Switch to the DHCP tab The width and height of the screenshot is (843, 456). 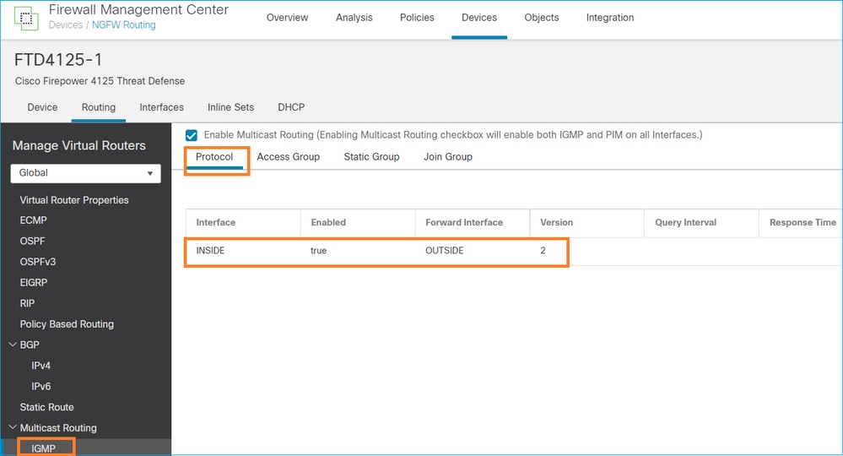[291, 107]
